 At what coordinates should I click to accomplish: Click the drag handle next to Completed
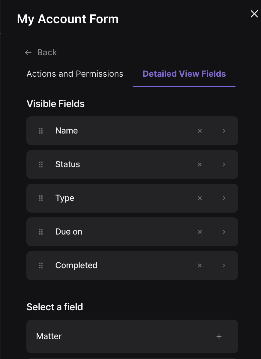coord(41,265)
